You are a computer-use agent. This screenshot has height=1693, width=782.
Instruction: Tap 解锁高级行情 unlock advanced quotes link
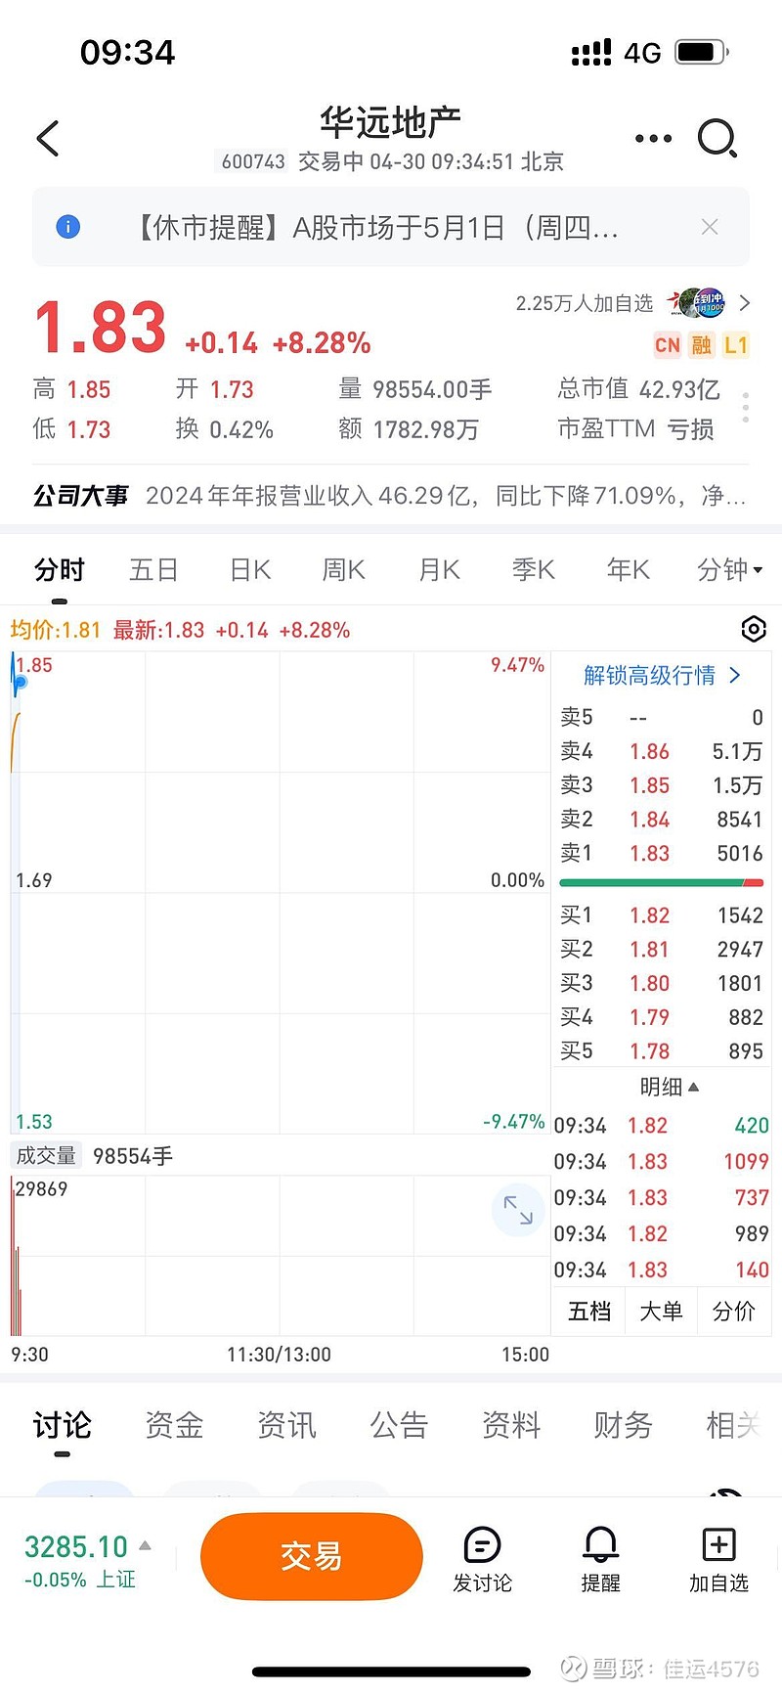click(663, 675)
